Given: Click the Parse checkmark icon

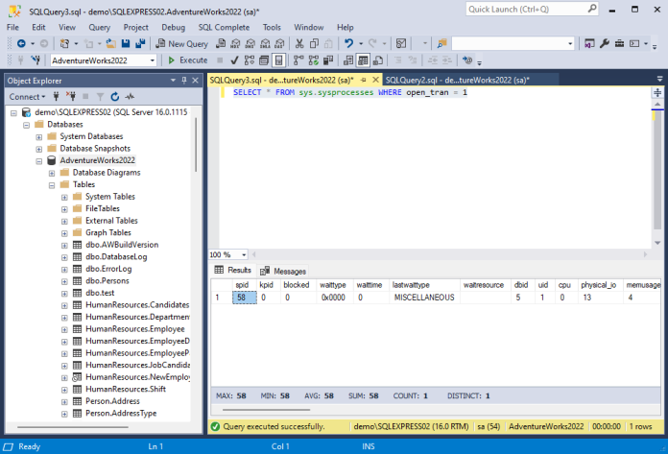Looking at the screenshot, I should (234, 60).
